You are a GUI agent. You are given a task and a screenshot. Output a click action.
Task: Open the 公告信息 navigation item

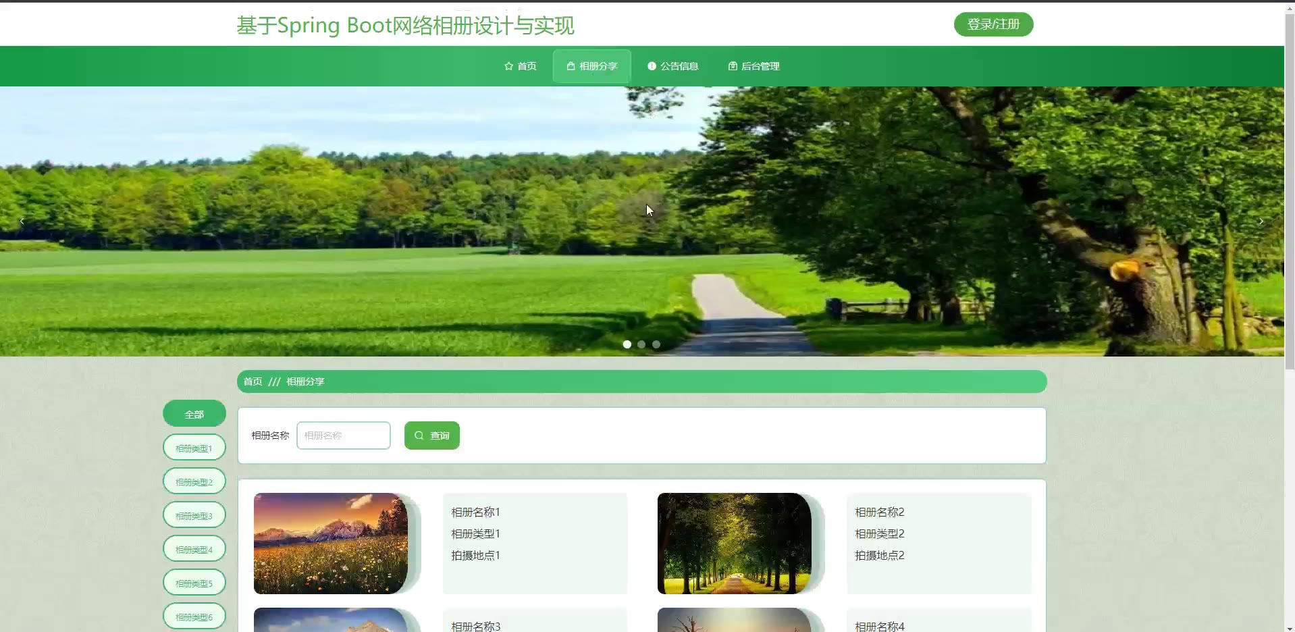click(x=673, y=66)
